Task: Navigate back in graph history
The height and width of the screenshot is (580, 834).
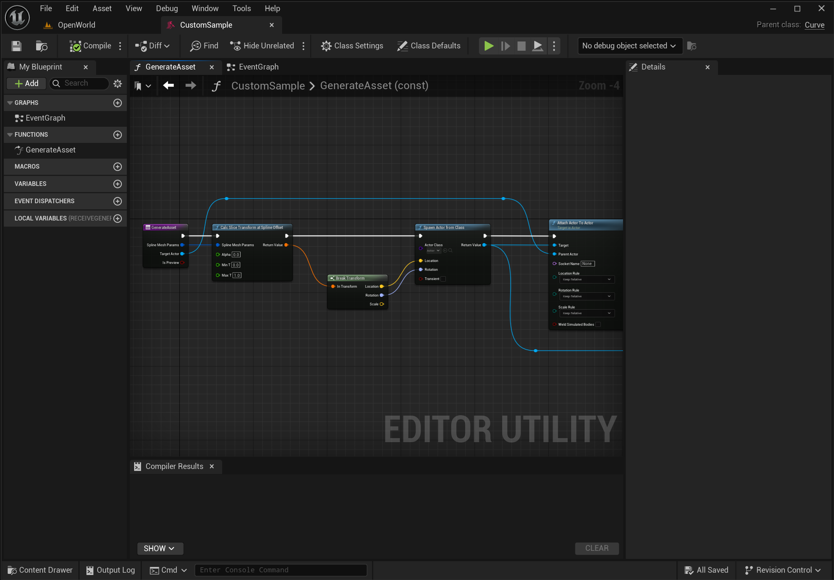Action: coord(168,85)
